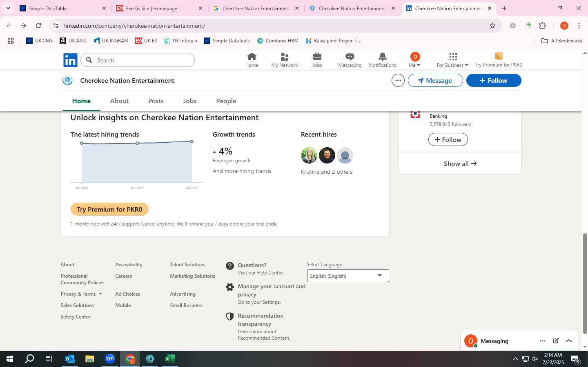Open Windows Start menu
The height and width of the screenshot is (367, 588).
click(10, 359)
